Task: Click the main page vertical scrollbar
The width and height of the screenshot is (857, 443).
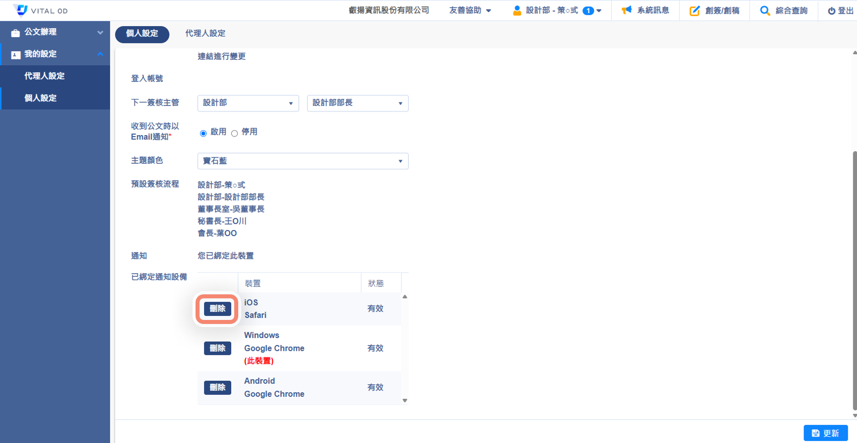Action: [x=854, y=281]
